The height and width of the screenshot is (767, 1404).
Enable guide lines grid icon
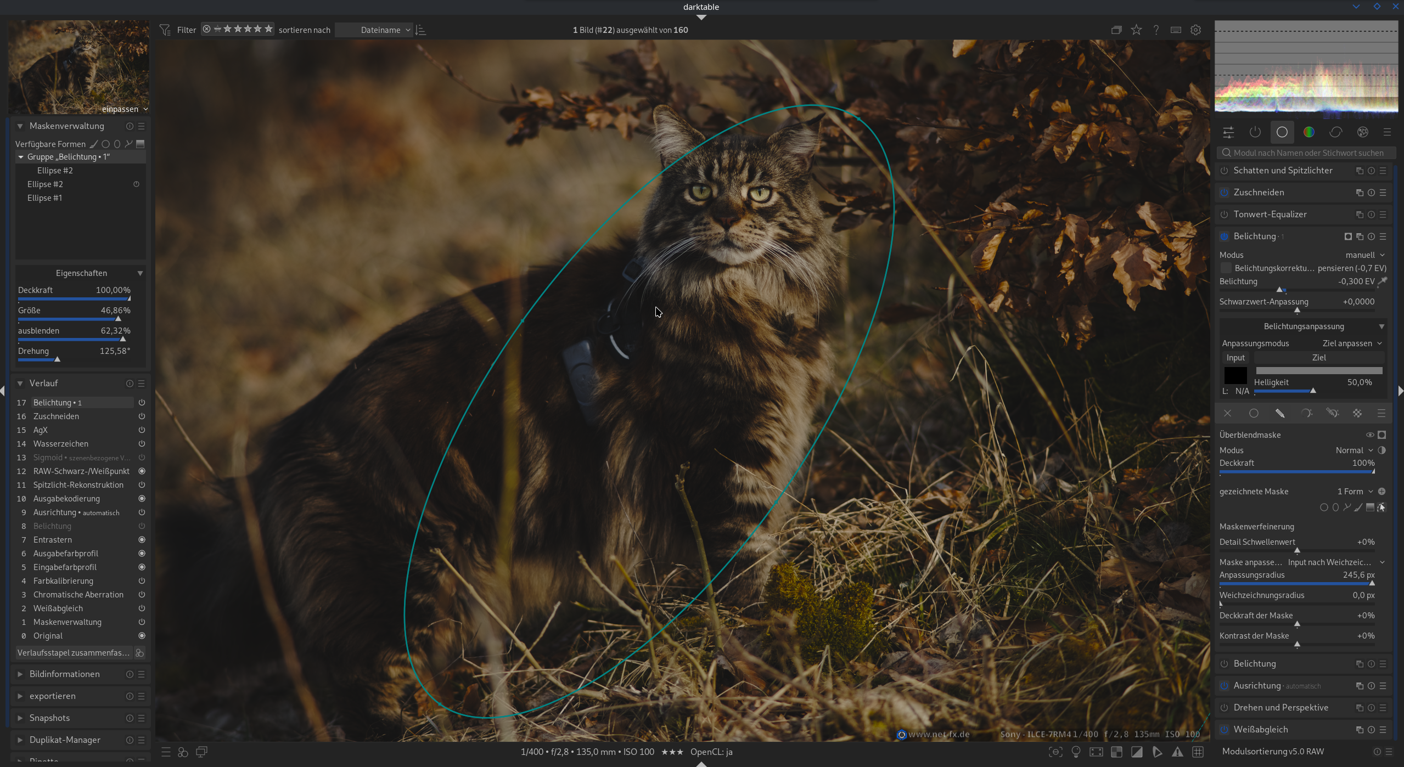point(1198,752)
